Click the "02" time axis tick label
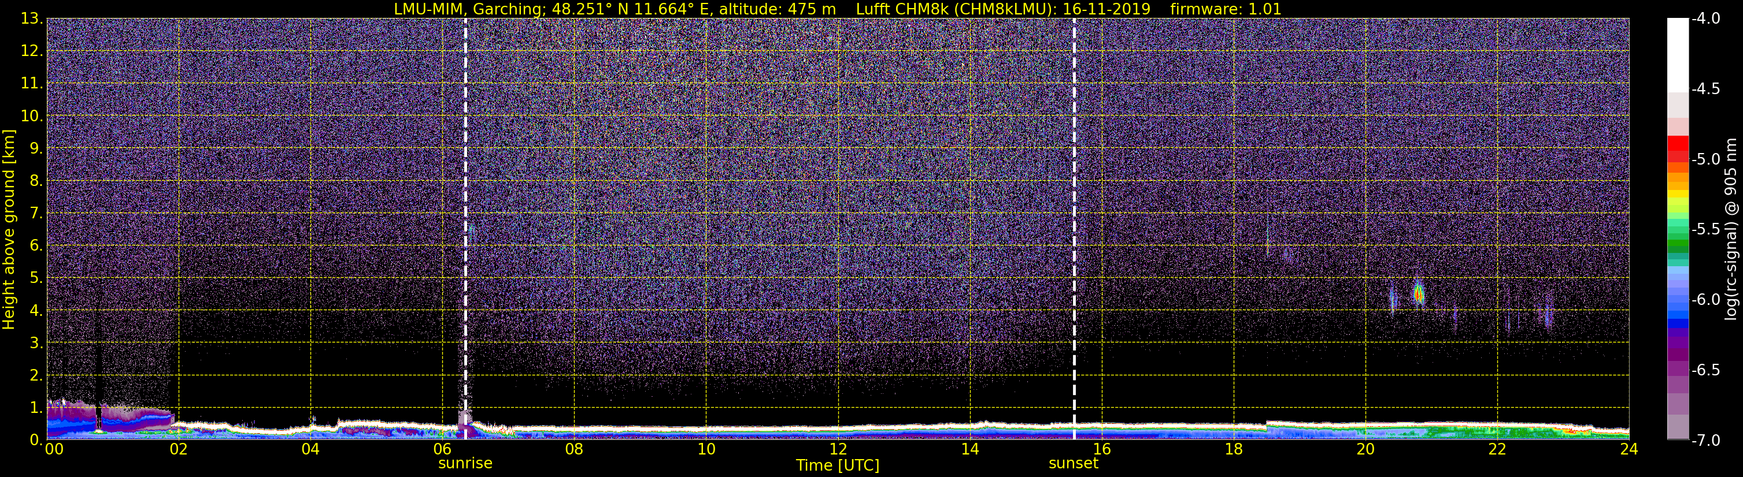 point(179,449)
